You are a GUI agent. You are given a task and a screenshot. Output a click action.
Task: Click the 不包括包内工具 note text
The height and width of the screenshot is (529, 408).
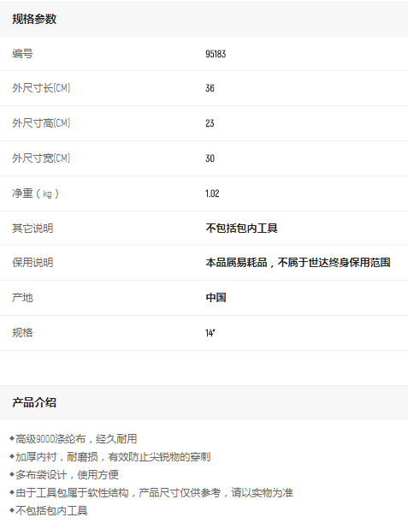(241, 229)
